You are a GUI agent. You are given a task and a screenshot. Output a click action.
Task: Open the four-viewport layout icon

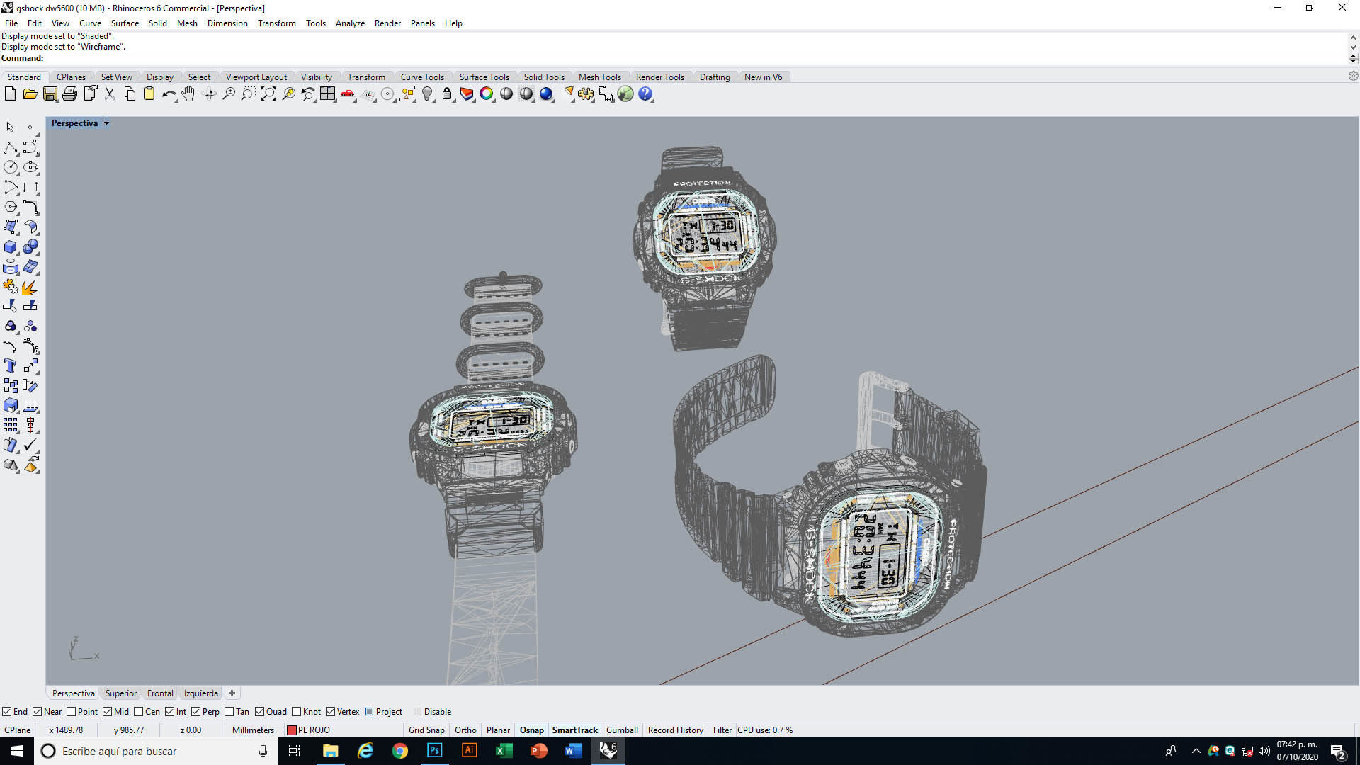(327, 93)
